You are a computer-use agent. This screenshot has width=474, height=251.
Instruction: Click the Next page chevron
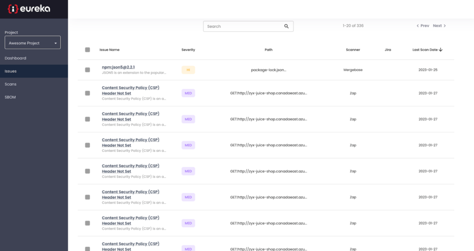tap(445, 26)
